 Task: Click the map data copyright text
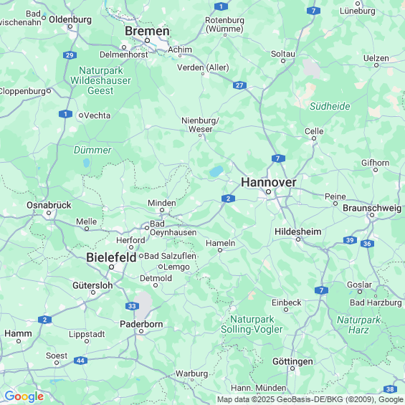[x=310, y=399]
